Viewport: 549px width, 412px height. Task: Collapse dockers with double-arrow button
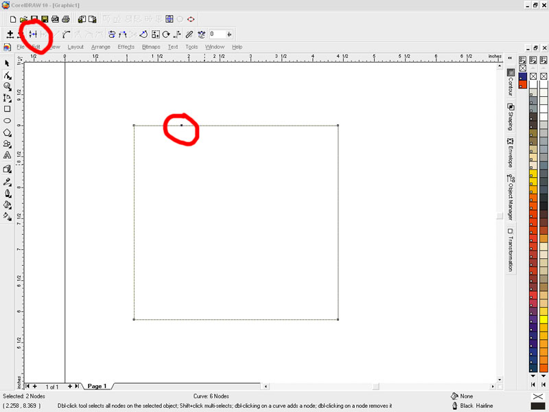510,58
